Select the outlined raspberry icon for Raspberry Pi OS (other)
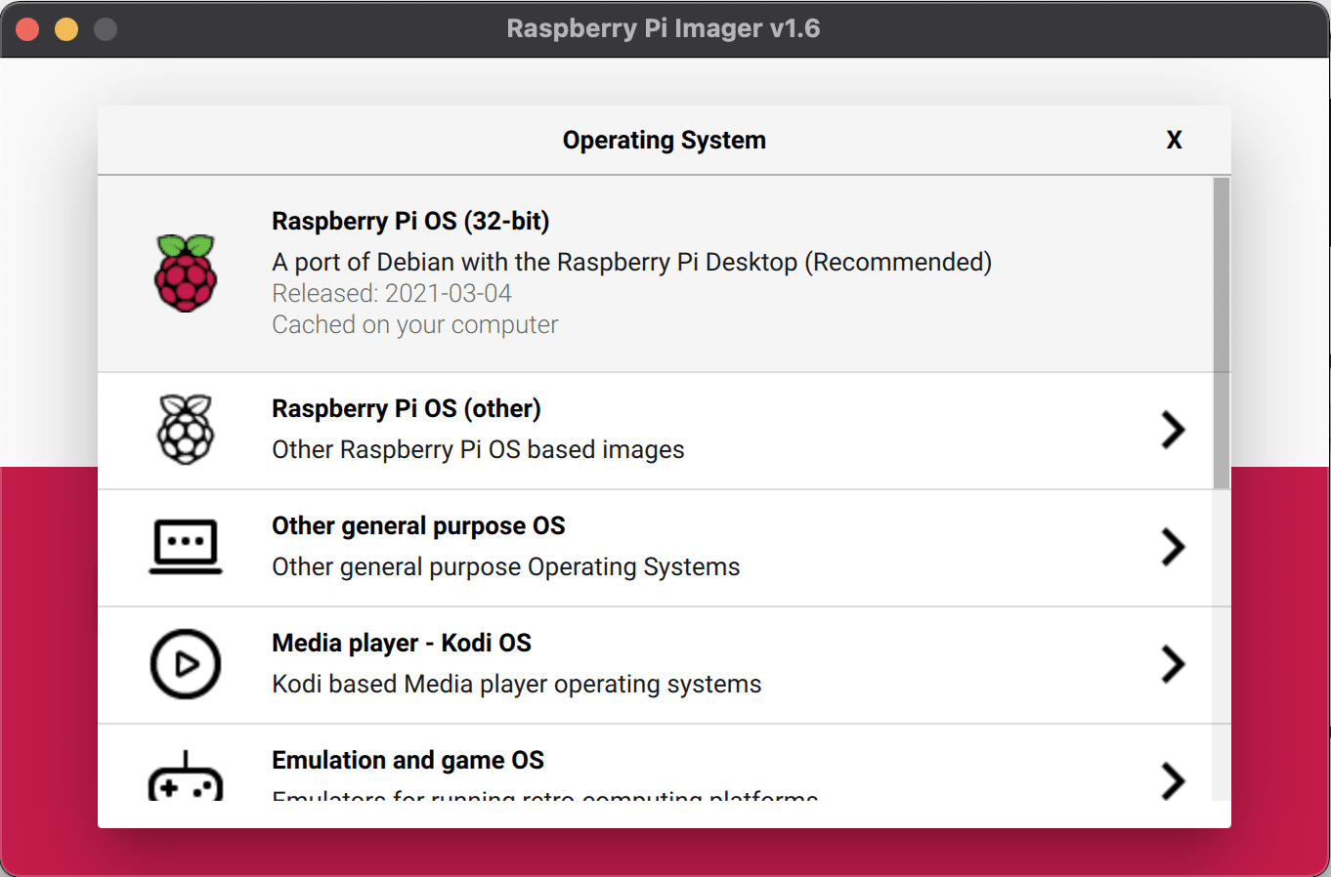The height and width of the screenshot is (877, 1331). pyautogui.click(x=186, y=430)
